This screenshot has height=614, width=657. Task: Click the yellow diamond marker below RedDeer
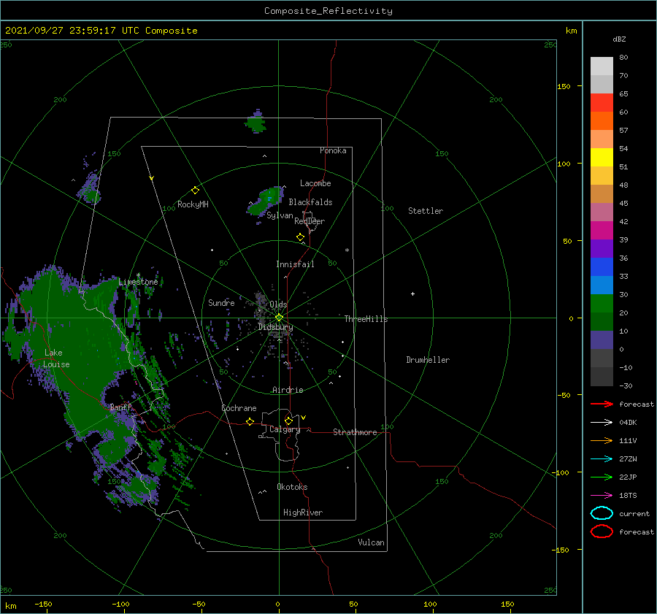pos(300,237)
